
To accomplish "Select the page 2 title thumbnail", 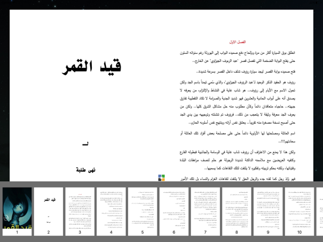I will click(x=49, y=212).
